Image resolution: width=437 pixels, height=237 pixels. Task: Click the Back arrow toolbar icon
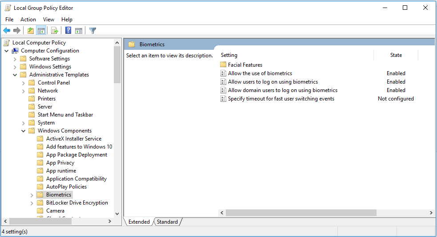(x=7, y=31)
